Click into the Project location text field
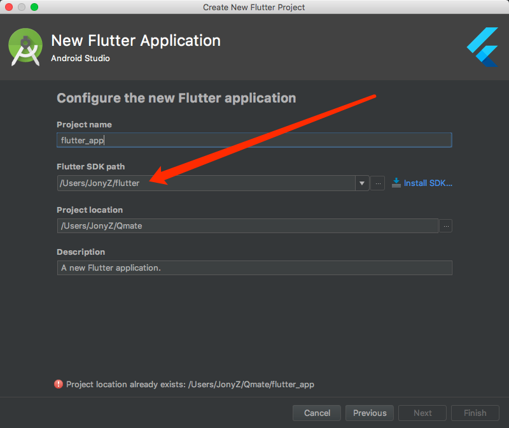The height and width of the screenshot is (428, 509). click(248, 226)
